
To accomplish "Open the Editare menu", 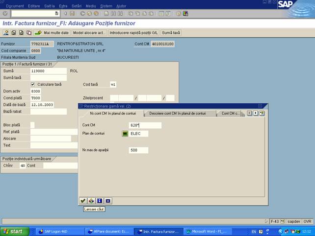I will coord(34,6).
